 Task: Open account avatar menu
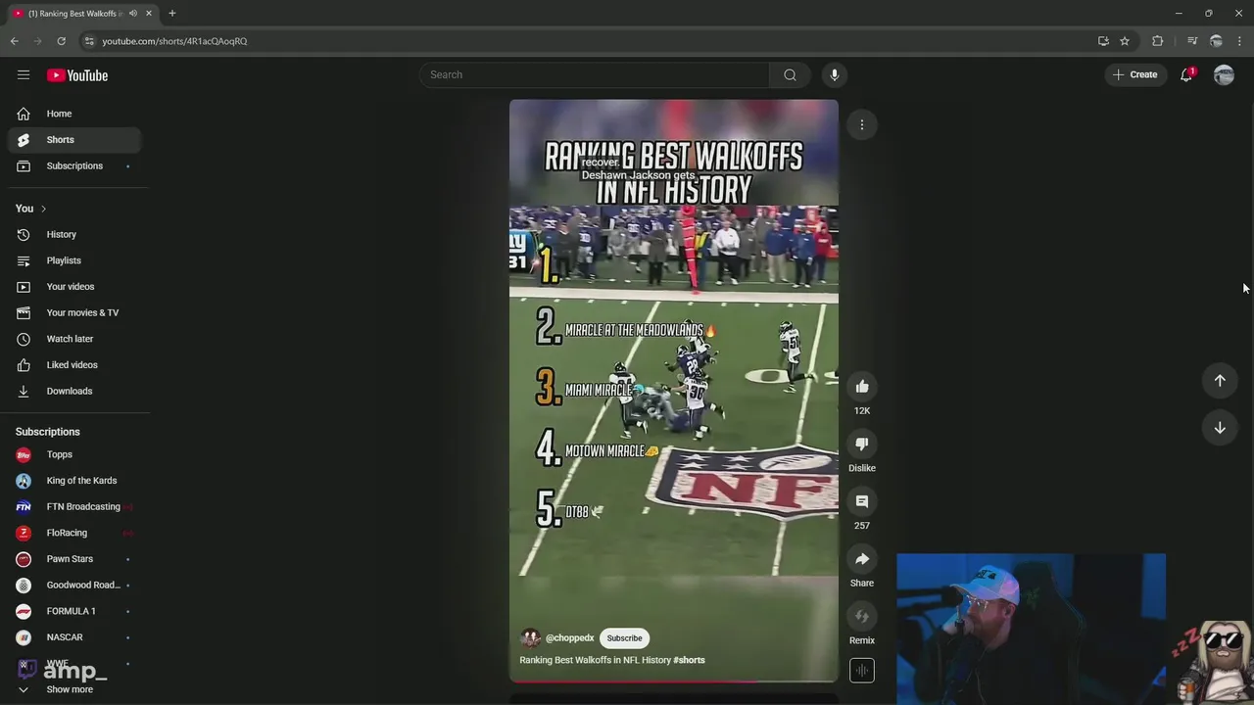click(x=1224, y=74)
